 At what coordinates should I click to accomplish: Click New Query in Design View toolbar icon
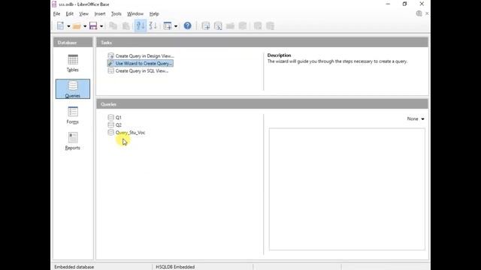coord(205,26)
